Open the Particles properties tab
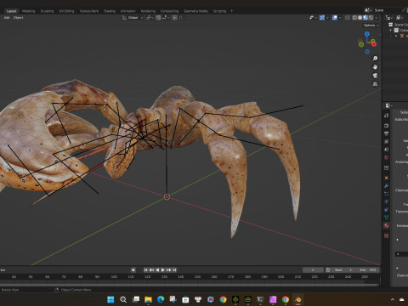 tap(387, 194)
